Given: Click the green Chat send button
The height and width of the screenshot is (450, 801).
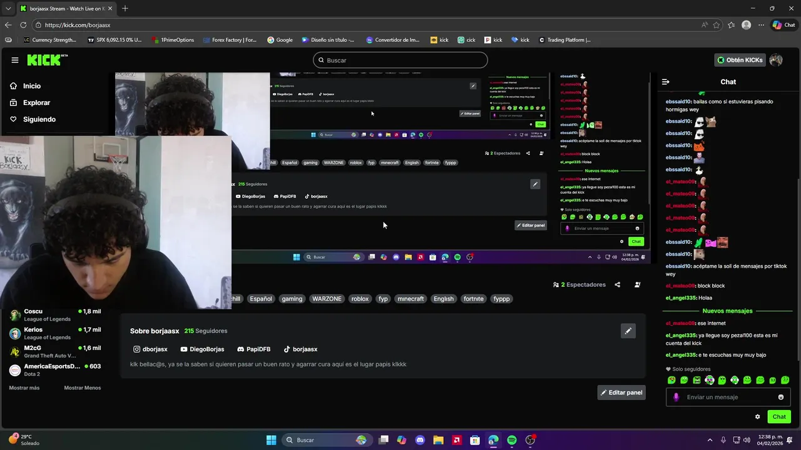Looking at the screenshot, I should [779, 417].
